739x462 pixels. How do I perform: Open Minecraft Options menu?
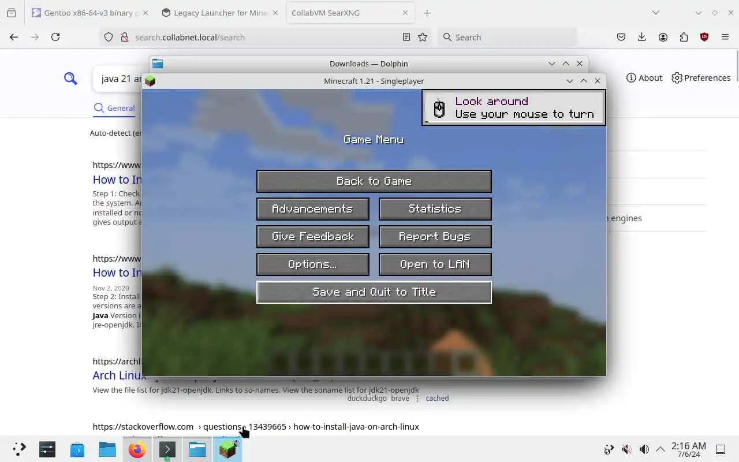pos(312,264)
